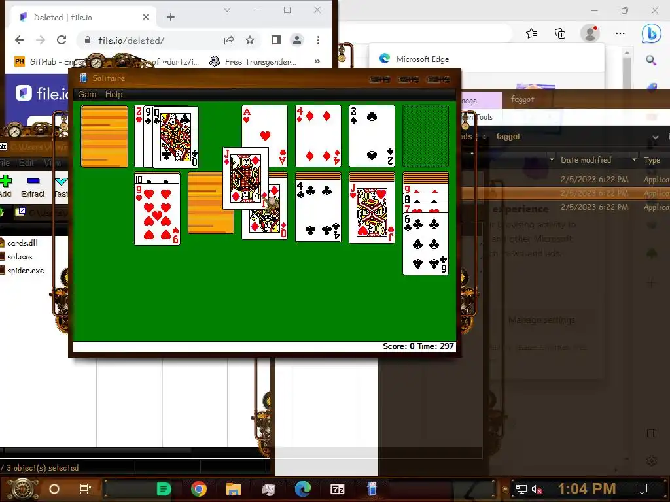The image size is (670, 502).
Task: Go back in Chrome browser
Action: 20,40
